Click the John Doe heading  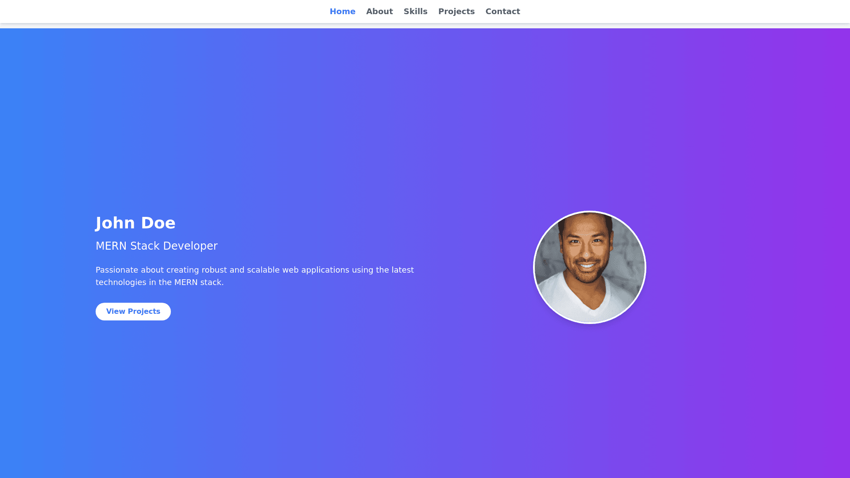point(135,223)
